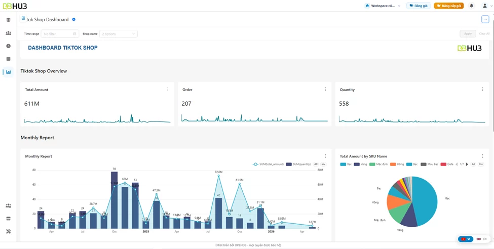Open the clock history sidebar icon
The height and width of the screenshot is (249, 494).
pyautogui.click(x=8, y=46)
